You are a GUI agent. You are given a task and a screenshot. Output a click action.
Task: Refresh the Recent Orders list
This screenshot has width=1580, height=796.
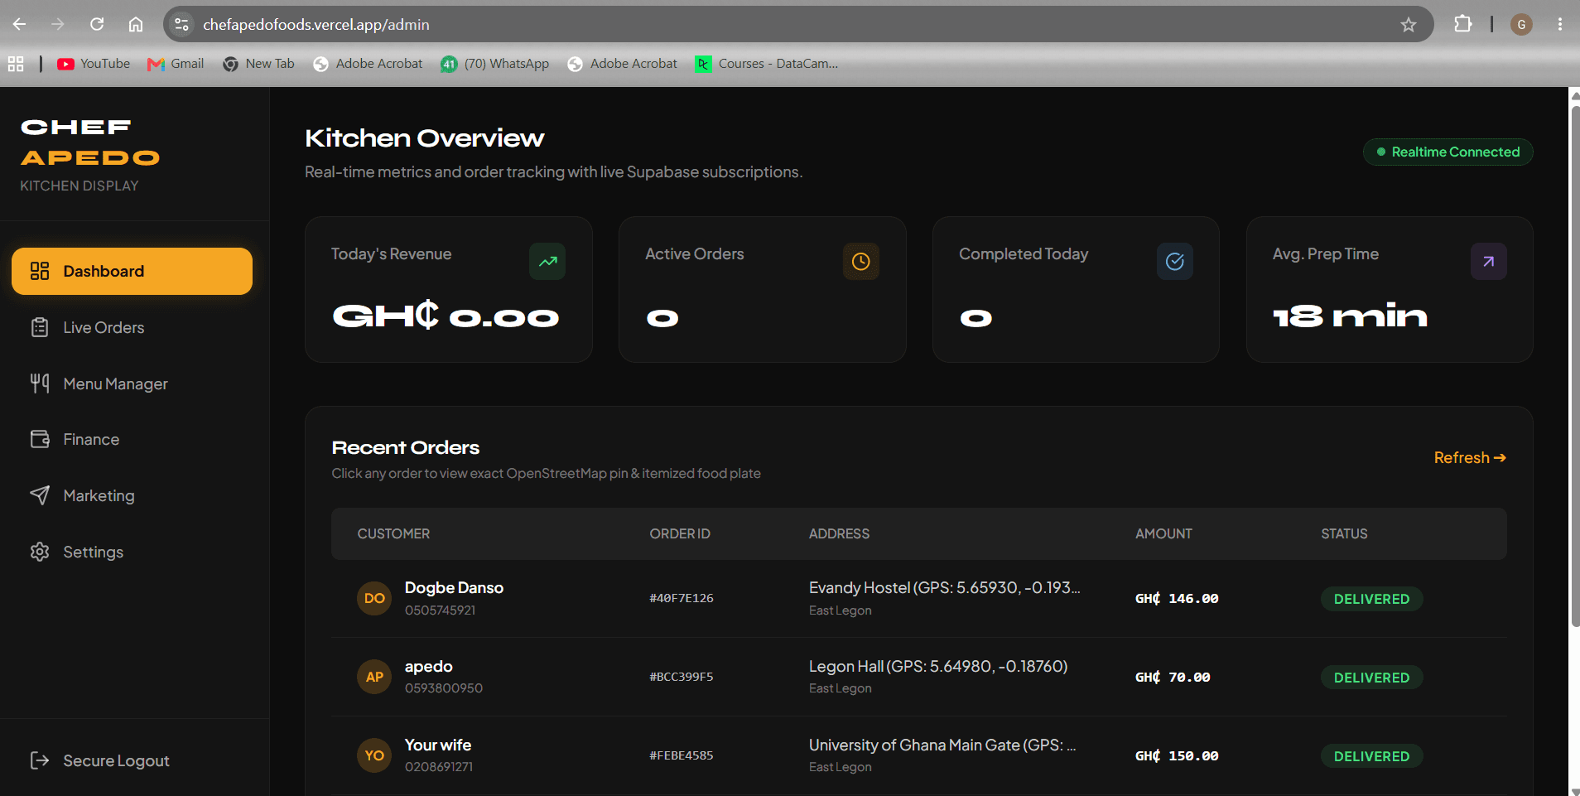(1470, 457)
